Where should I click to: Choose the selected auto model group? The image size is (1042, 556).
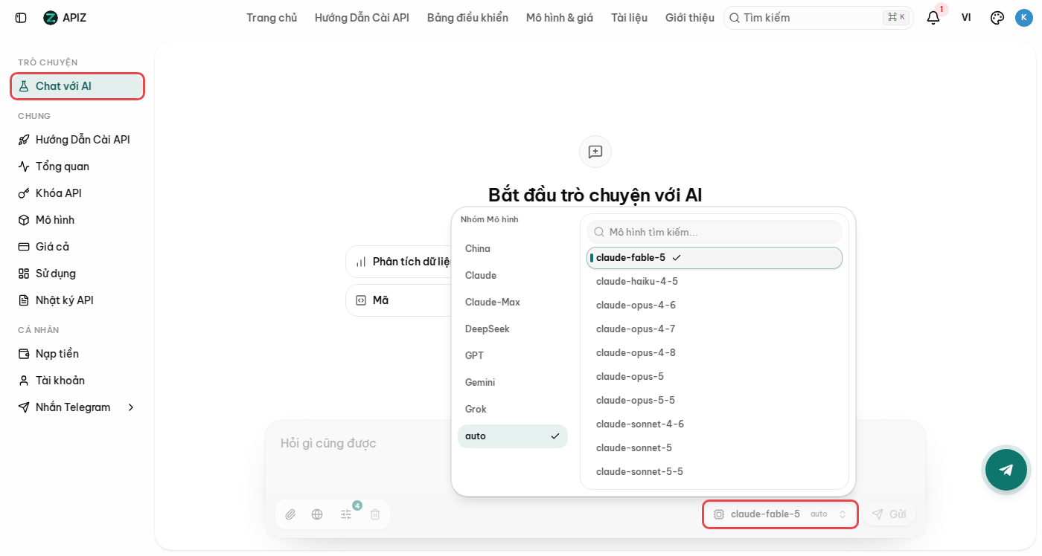click(513, 436)
